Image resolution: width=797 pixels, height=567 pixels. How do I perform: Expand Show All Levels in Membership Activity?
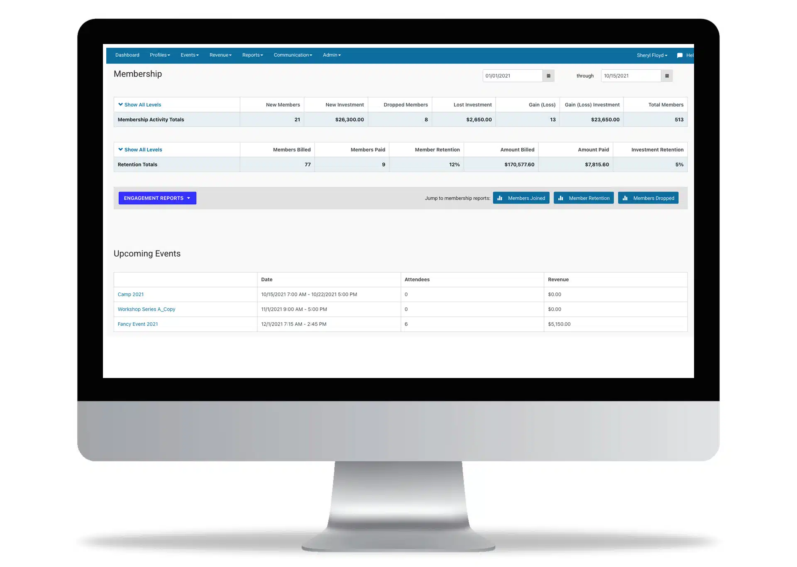(x=140, y=104)
